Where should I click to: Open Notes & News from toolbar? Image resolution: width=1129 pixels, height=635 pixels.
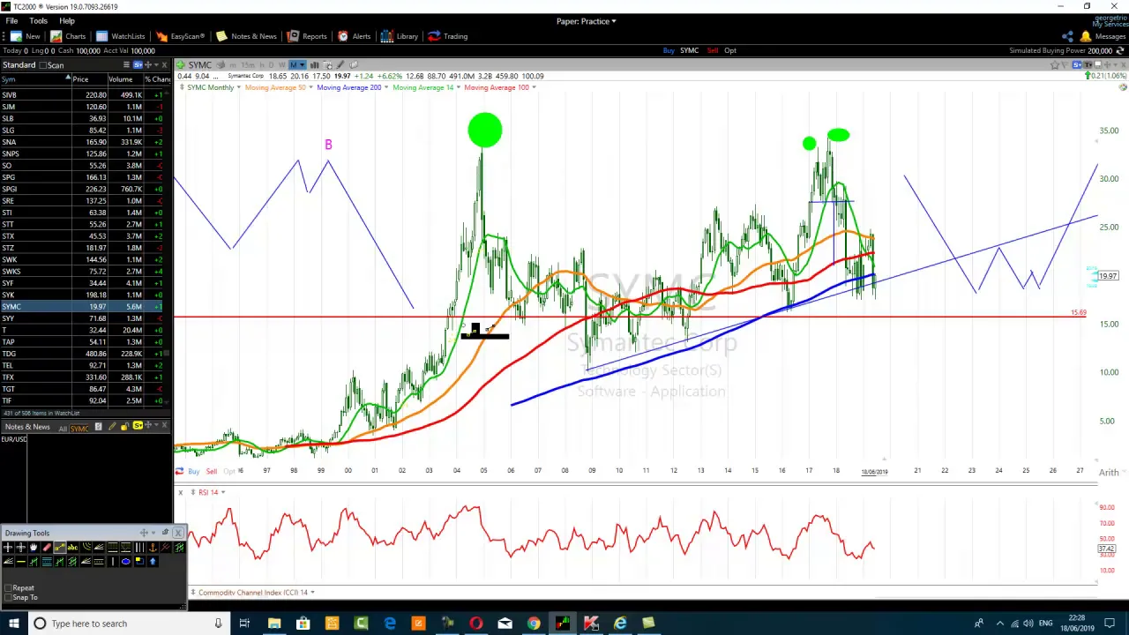tap(246, 36)
